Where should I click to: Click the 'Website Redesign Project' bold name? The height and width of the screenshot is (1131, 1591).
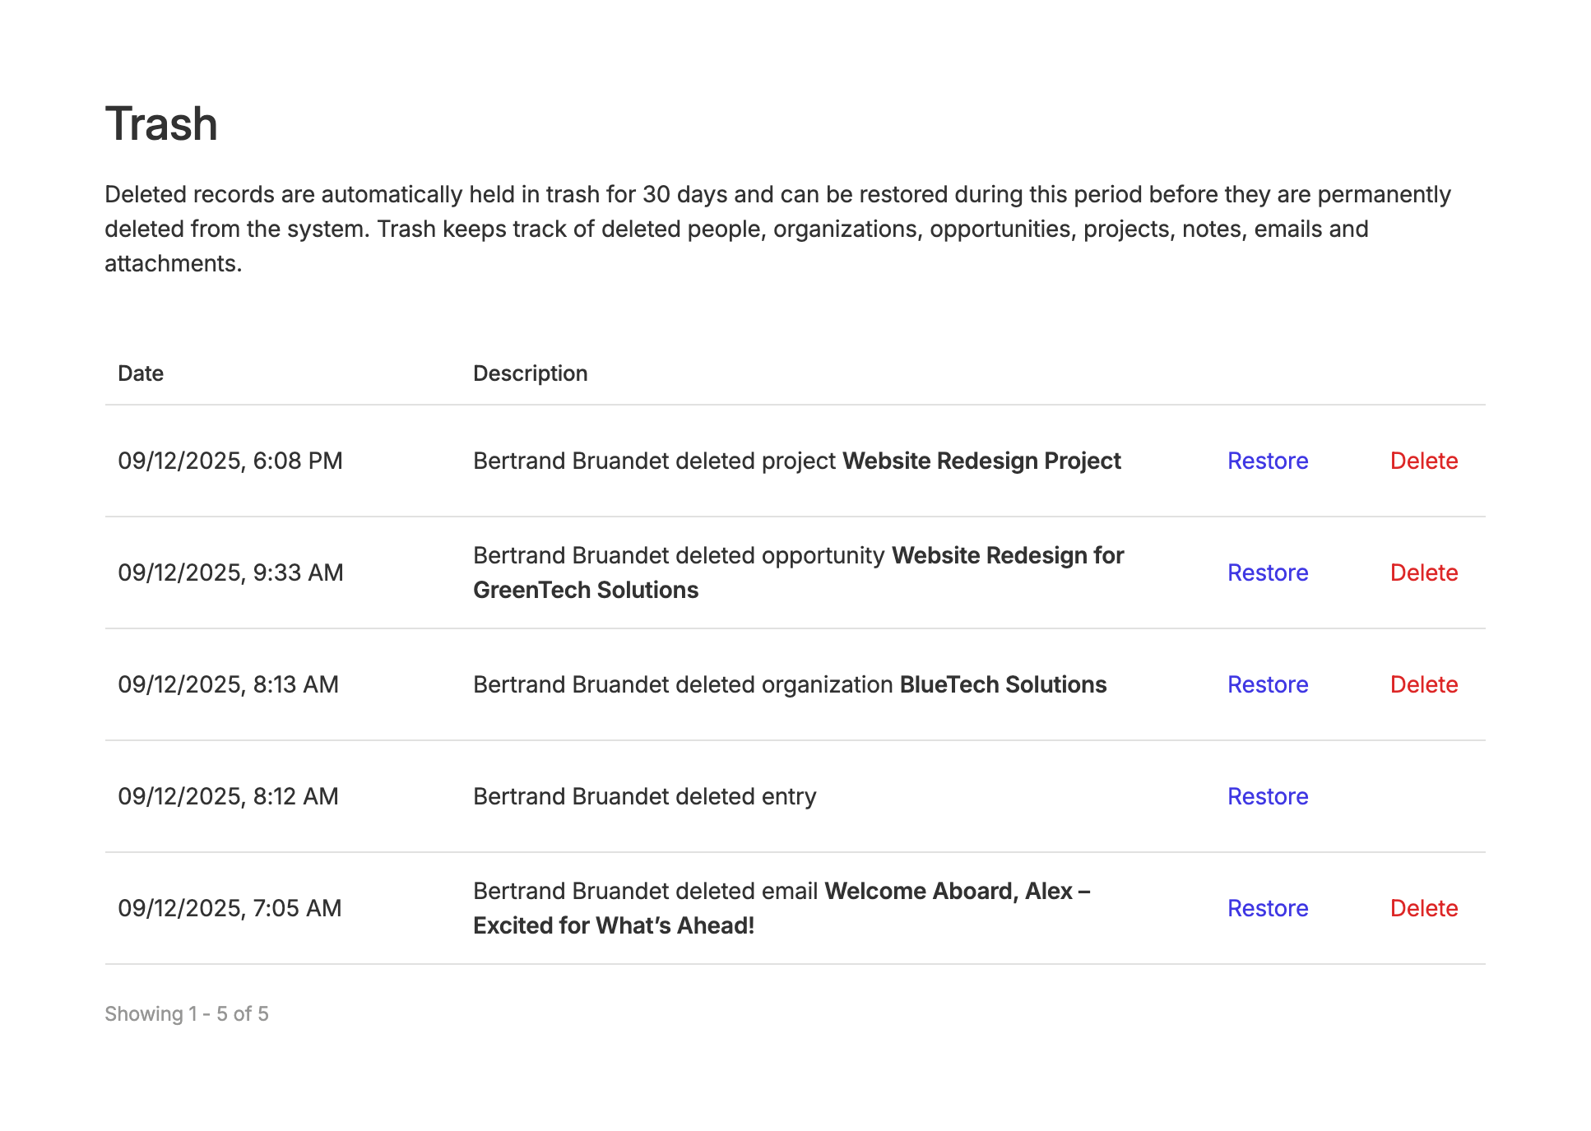(x=981, y=461)
